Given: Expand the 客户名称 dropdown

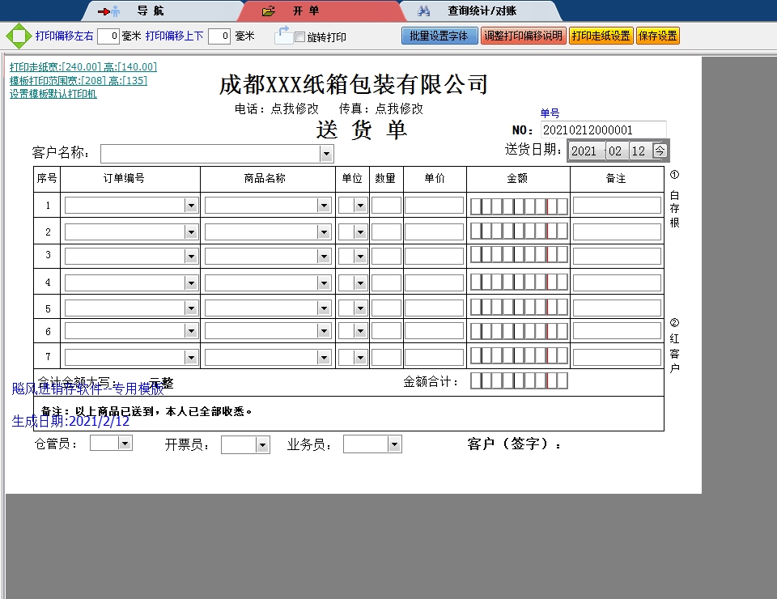Looking at the screenshot, I should 326,154.
